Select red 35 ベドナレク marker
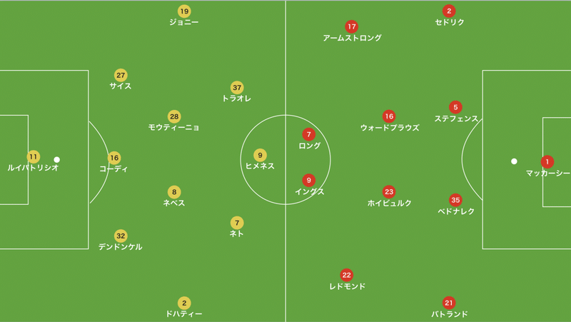 [455, 200]
